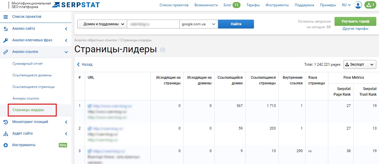The image size is (379, 164).
Task: Expand the Анализ сайта section chevron
Action: coord(66,29)
